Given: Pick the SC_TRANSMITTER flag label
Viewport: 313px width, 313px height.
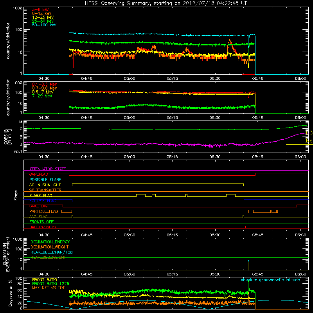Looking at the screenshot, I should tap(45, 190).
